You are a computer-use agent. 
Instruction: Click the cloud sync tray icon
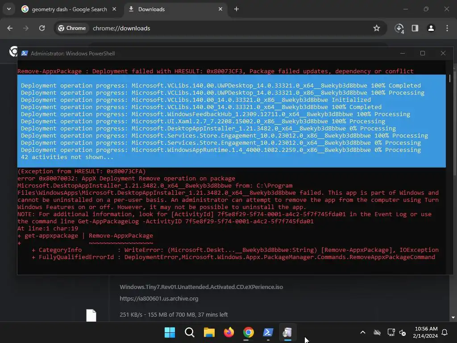pos(377,332)
